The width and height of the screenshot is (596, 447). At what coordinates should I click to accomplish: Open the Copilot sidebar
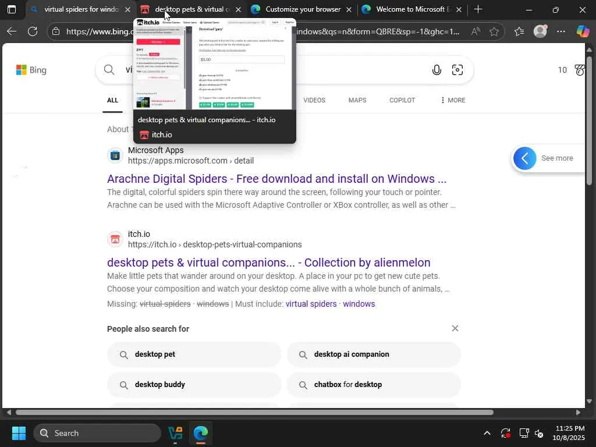pos(583,31)
